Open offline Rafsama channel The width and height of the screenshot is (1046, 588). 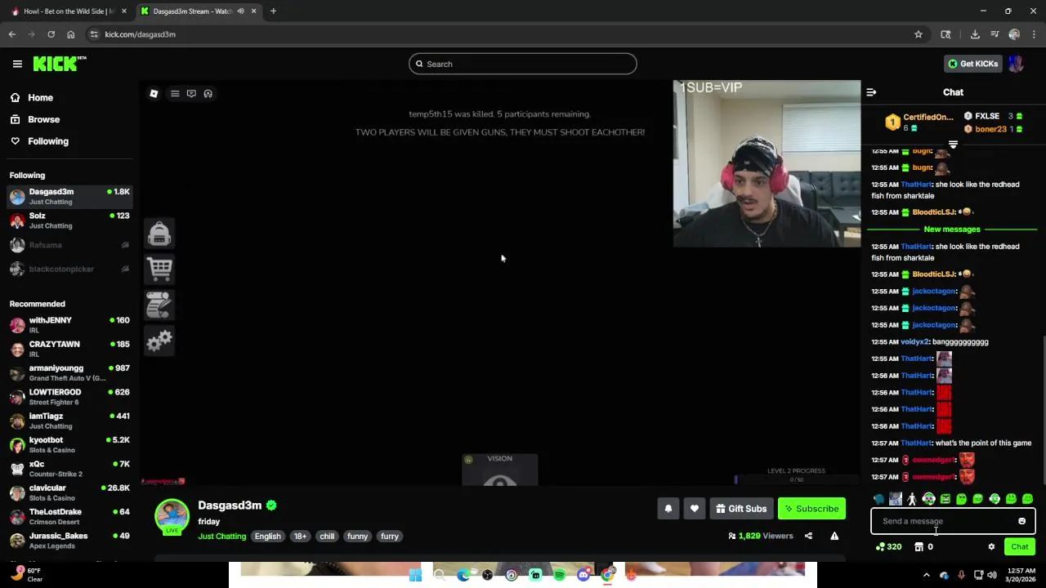coord(69,245)
